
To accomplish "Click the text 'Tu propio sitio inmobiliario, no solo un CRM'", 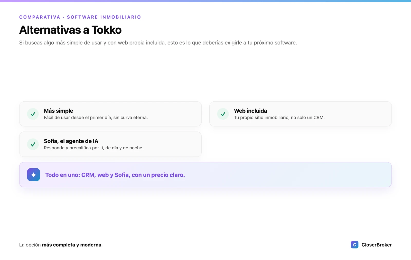I will click(x=279, y=118).
